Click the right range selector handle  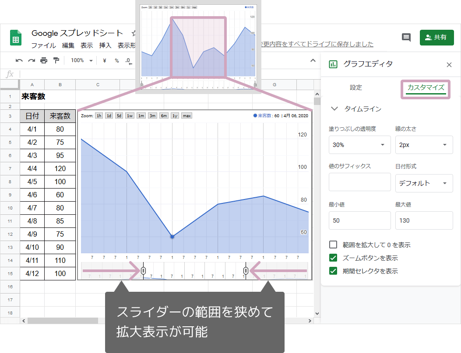[x=246, y=270]
